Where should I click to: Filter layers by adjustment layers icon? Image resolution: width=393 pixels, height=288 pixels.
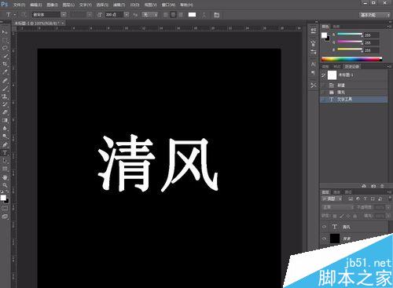tap(358, 199)
